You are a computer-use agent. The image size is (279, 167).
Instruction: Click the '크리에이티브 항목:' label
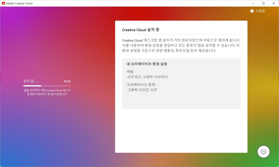pos(141,85)
